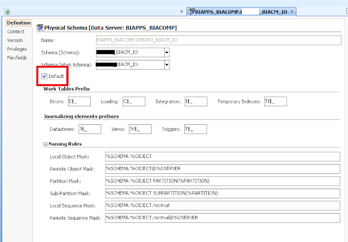Select the BIAPPS_BIACOMP BIACM_IO tab
The height and width of the screenshot is (242, 348).
coord(241,11)
